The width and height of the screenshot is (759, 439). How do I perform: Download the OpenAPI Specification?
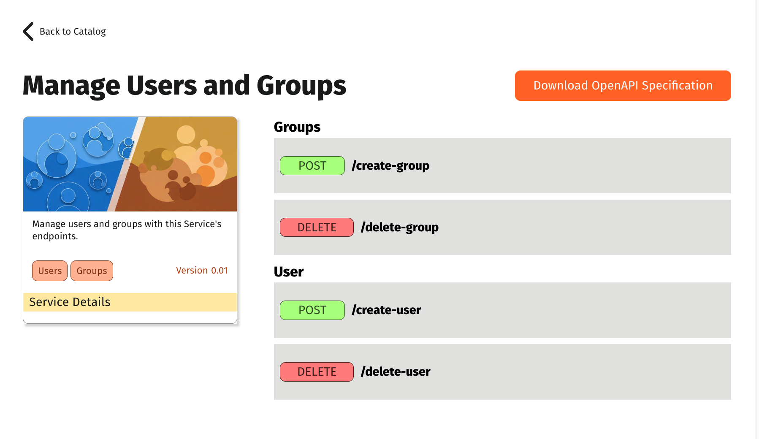[x=623, y=85]
